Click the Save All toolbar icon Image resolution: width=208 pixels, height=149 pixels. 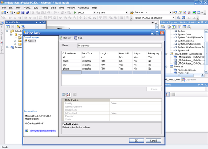click(27, 12)
